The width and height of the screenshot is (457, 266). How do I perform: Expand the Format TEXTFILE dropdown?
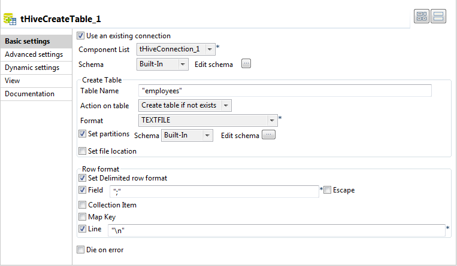tap(272, 120)
